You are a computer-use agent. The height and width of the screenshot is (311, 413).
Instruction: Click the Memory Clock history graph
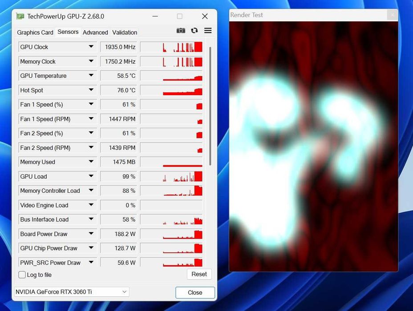pos(171,61)
